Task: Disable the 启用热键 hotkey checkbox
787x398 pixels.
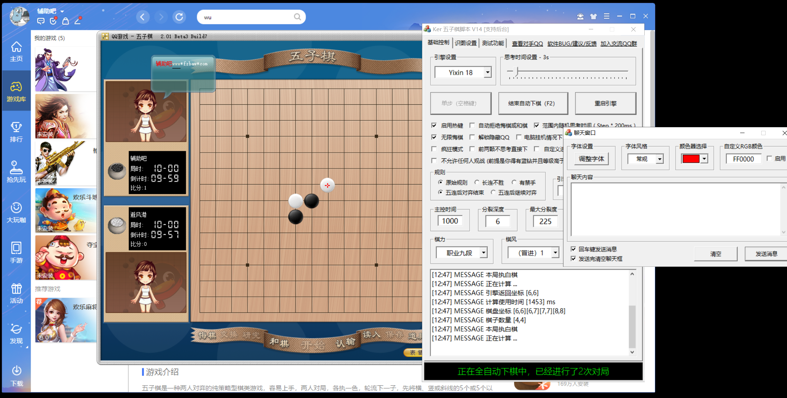Action: point(434,125)
